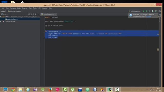Viewport: 164px width, 92px height.
Task: Run the sqlitedatabase configuration with green play button
Action: coord(143,11)
